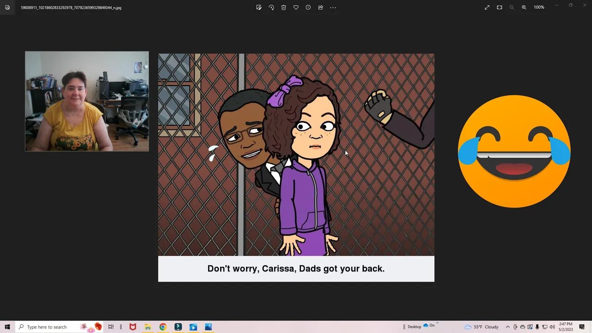
Task: Open network status tray icon
Action: 545,327
